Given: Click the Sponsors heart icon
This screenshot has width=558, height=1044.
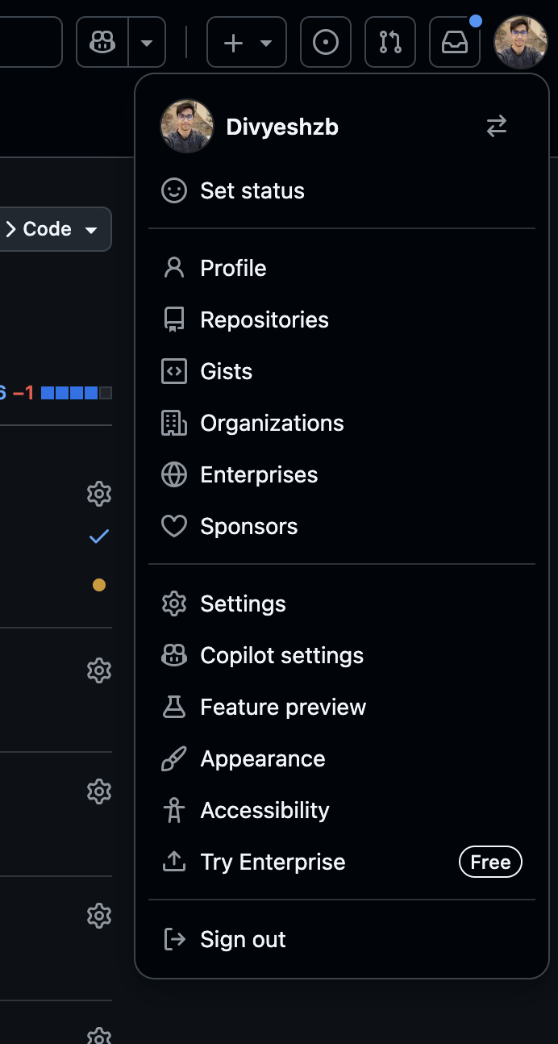Looking at the screenshot, I should click(x=174, y=526).
